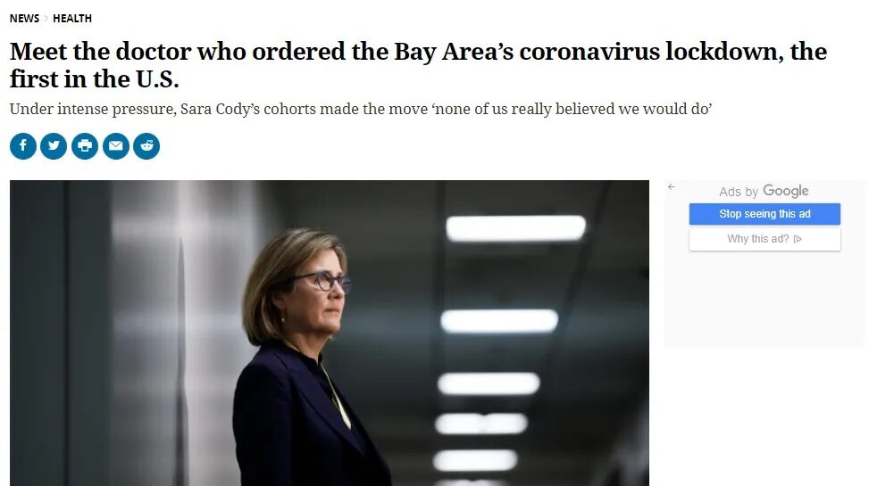The width and height of the screenshot is (869, 486).
Task: Click the back arrow in the ad panel
Action: pos(671,187)
